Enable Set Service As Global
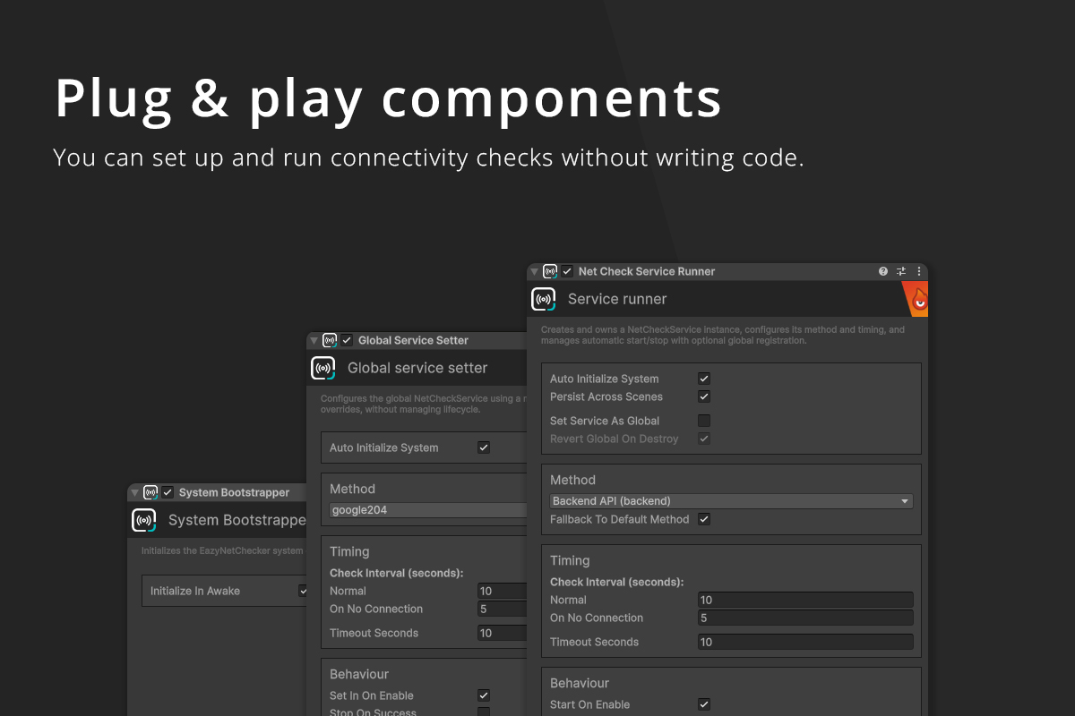 [x=704, y=421]
